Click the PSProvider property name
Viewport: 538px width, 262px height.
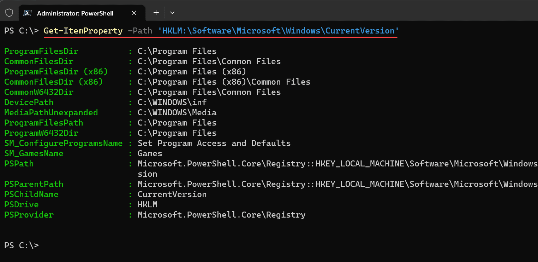pos(29,215)
